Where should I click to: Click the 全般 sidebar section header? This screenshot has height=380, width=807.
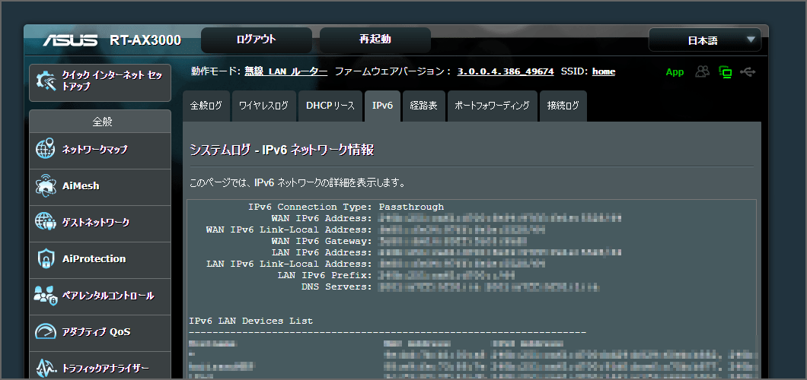coord(102,122)
